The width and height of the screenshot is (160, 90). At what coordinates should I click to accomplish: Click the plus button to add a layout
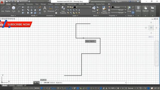point(25,85)
